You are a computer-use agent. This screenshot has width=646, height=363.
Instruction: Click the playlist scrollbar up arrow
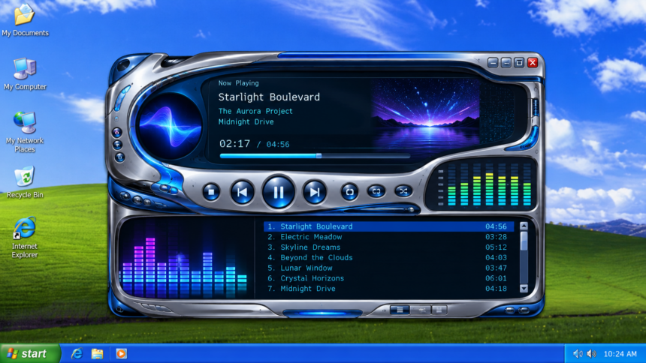[x=524, y=226]
